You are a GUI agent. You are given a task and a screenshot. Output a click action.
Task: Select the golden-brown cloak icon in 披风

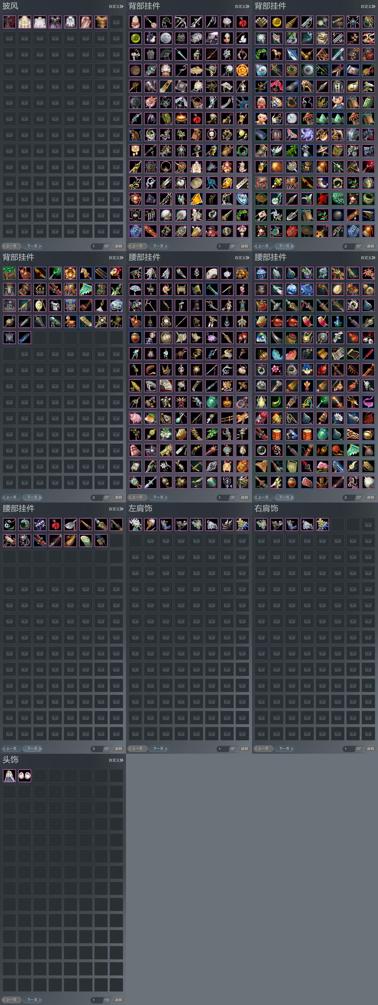(101, 22)
